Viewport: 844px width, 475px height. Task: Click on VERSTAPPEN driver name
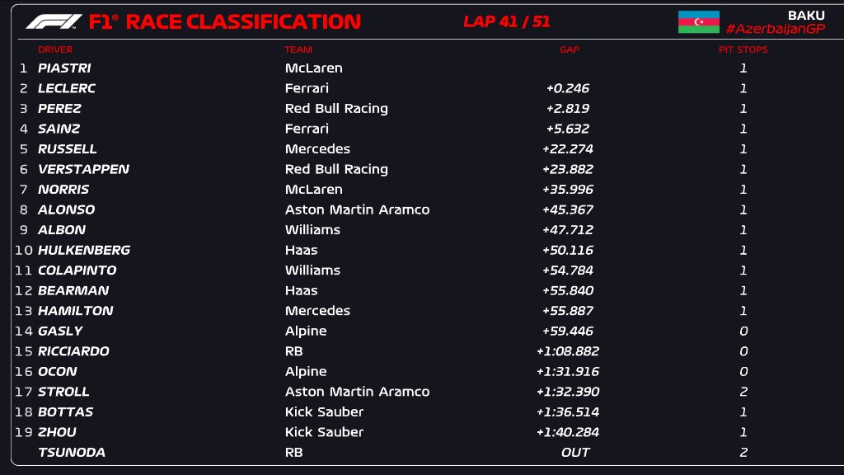coord(83,169)
